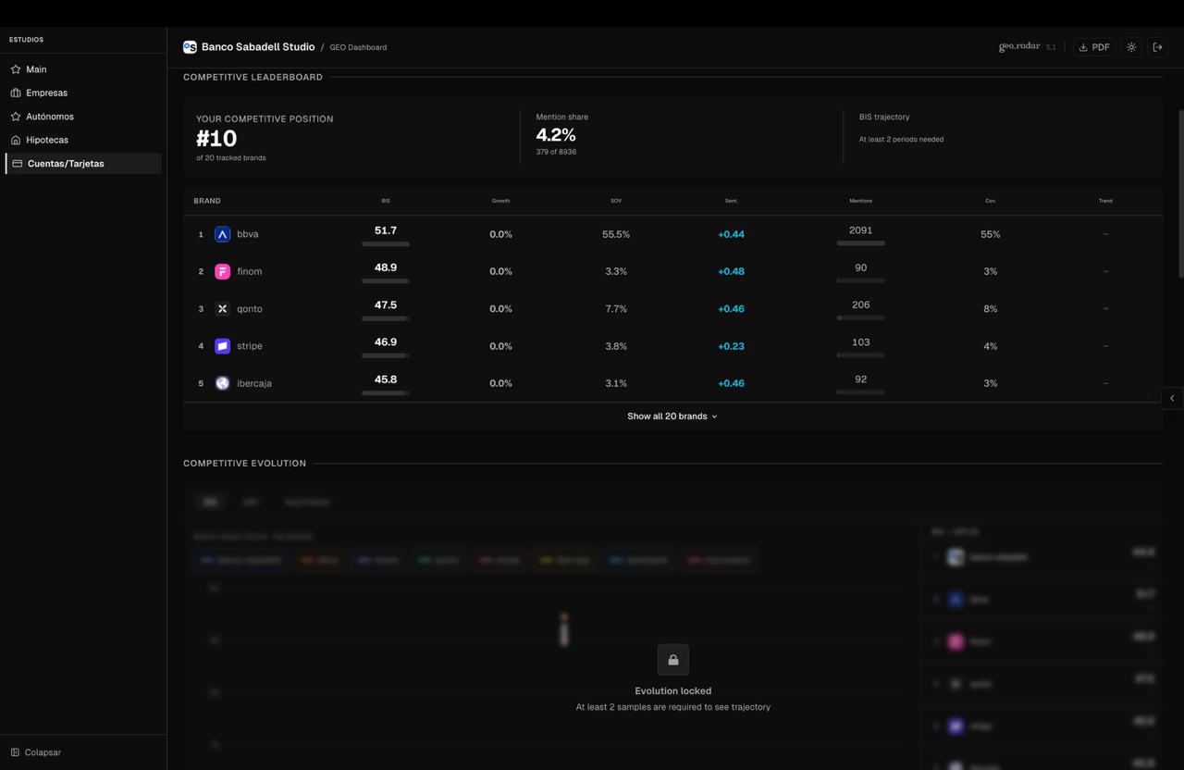The height and width of the screenshot is (770, 1184).
Task: Toggle the light/dark theme sun button
Action: coord(1131,47)
